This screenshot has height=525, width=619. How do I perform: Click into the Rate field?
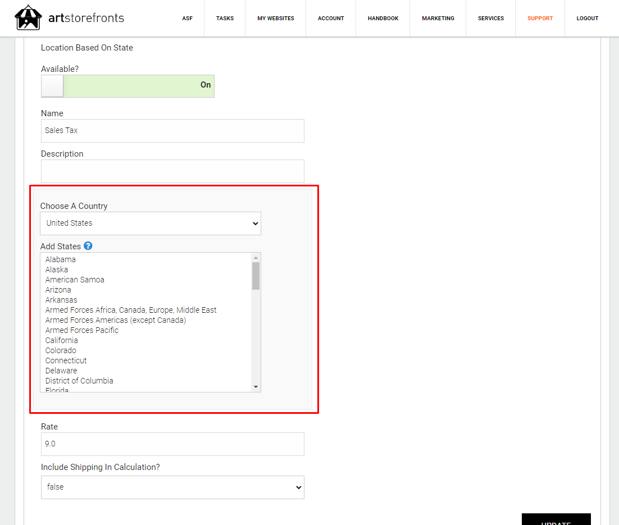click(172, 444)
